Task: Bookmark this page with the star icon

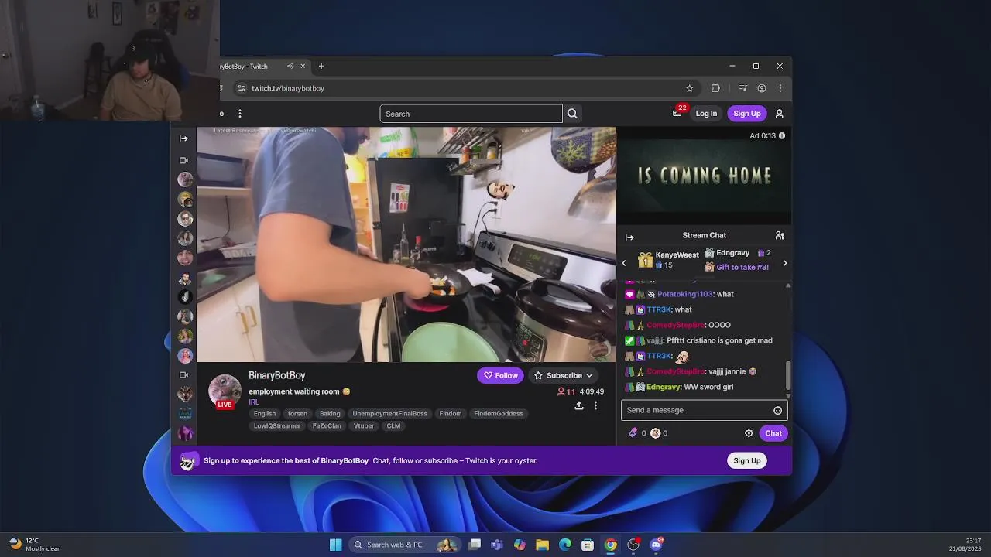Action: tap(690, 88)
